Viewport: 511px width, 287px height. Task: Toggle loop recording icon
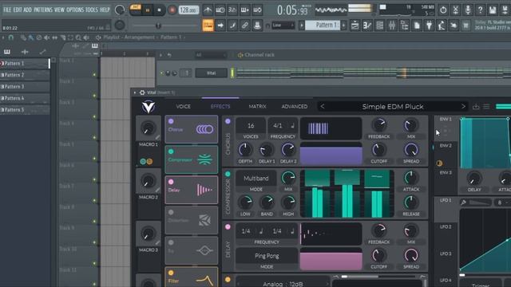(x=257, y=10)
